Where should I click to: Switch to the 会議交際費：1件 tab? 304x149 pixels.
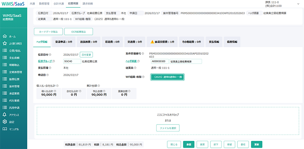pos(162,42)
